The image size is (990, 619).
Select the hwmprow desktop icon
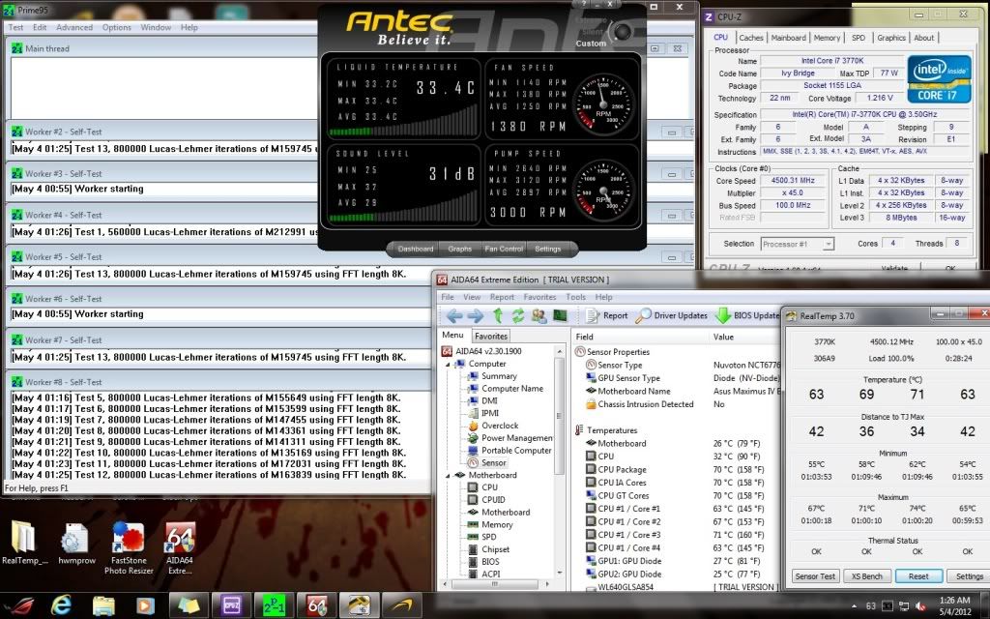[76, 543]
